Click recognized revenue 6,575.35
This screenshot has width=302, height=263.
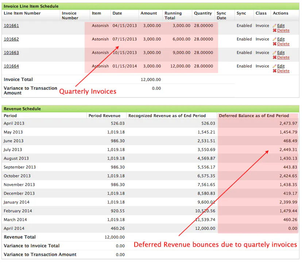[206, 176]
